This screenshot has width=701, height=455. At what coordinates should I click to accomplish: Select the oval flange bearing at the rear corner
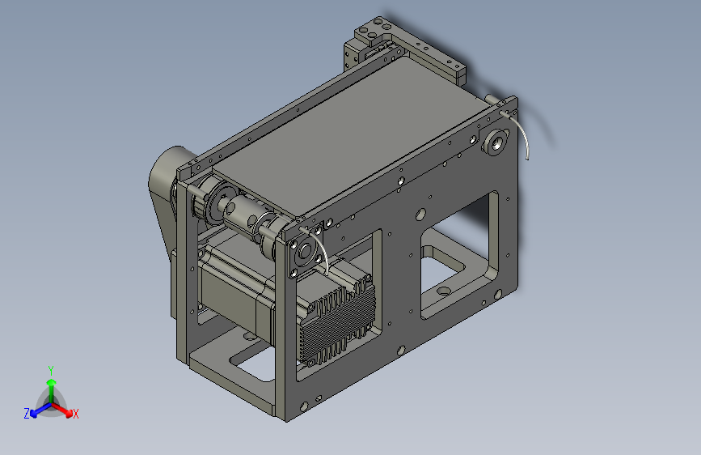click(496, 142)
